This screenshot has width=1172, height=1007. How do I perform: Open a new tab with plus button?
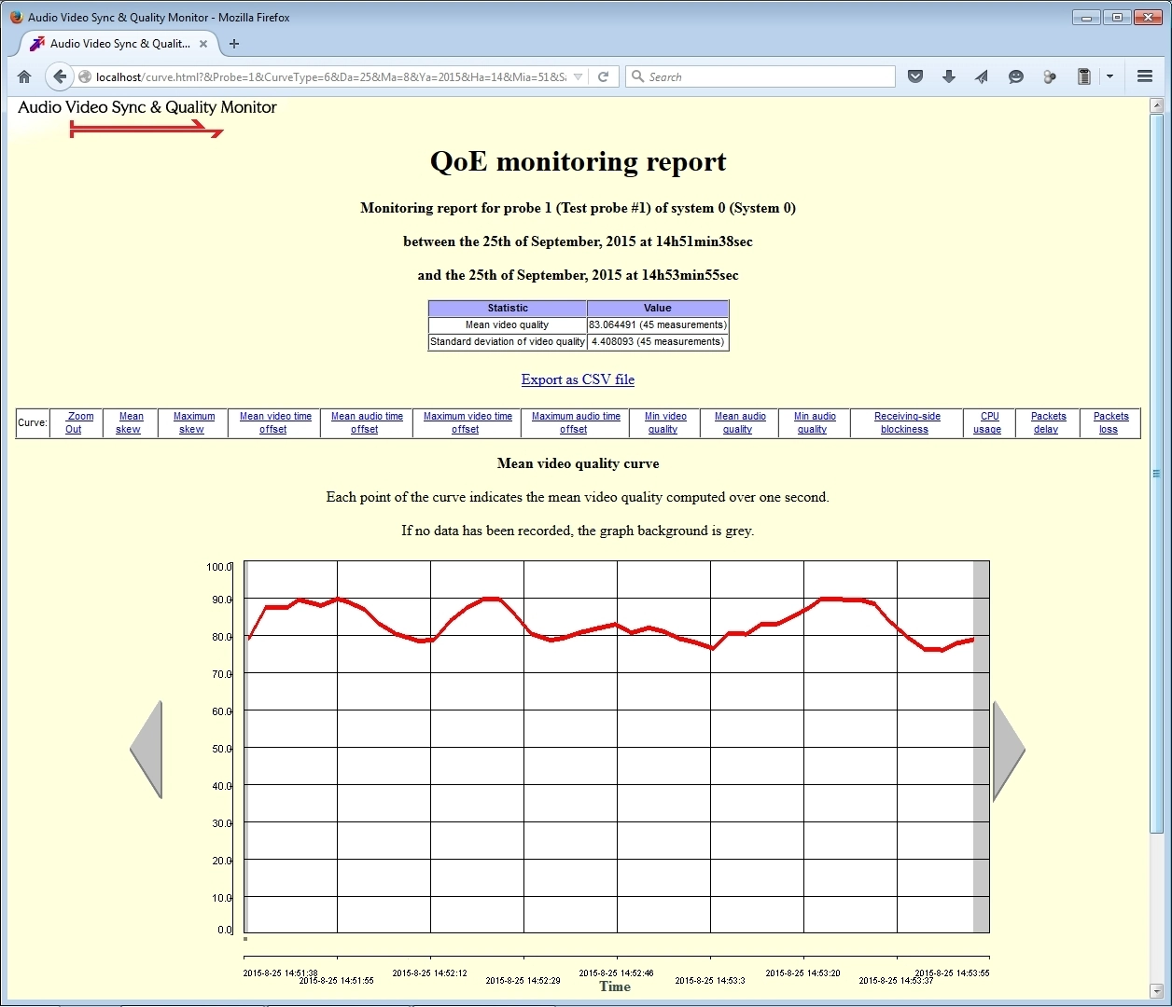pyautogui.click(x=234, y=44)
